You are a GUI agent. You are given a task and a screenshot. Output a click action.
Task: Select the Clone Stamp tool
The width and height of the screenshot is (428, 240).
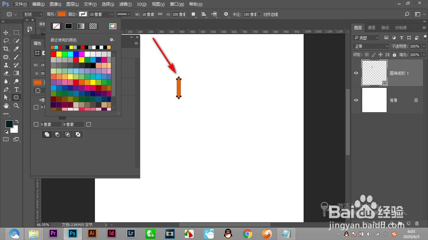[6, 65]
